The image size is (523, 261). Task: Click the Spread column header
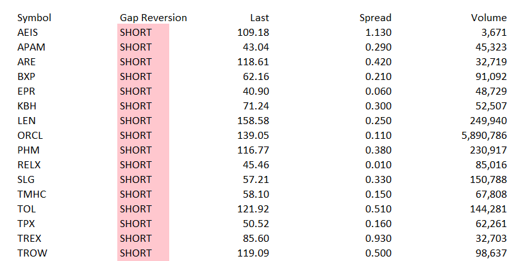(x=375, y=18)
